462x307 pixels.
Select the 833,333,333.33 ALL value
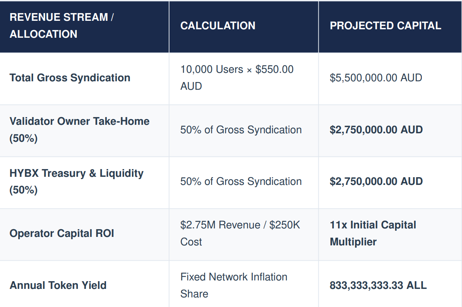[x=378, y=285]
